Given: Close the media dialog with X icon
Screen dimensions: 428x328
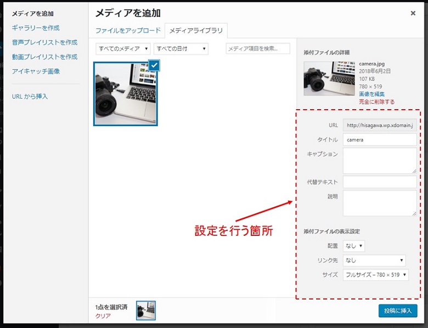Looking at the screenshot, I should point(413,13).
